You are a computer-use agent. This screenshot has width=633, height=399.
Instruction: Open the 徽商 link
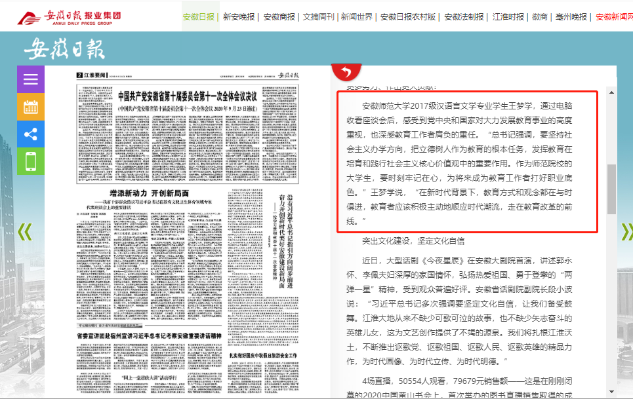click(x=540, y=17)
